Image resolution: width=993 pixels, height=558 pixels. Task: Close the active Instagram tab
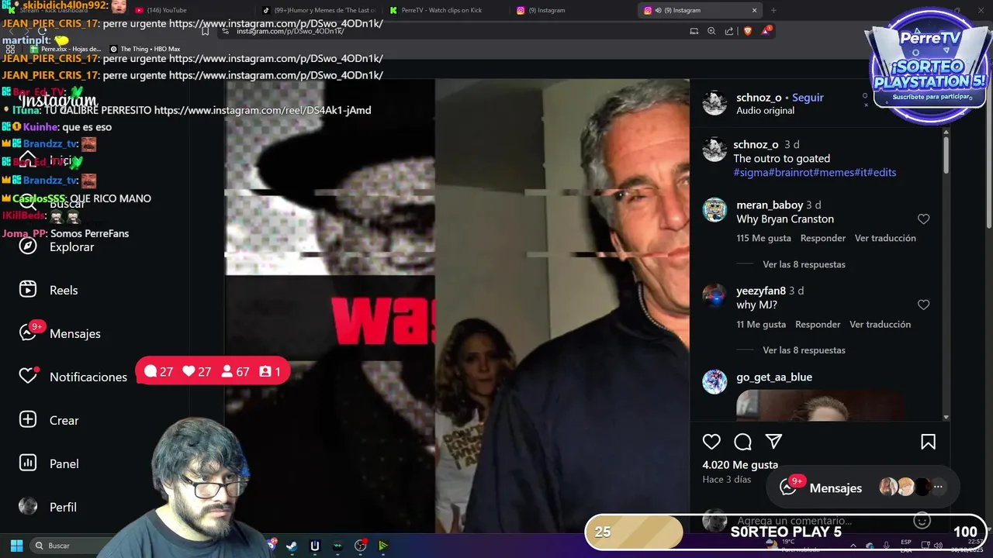[x=754, y=10]
